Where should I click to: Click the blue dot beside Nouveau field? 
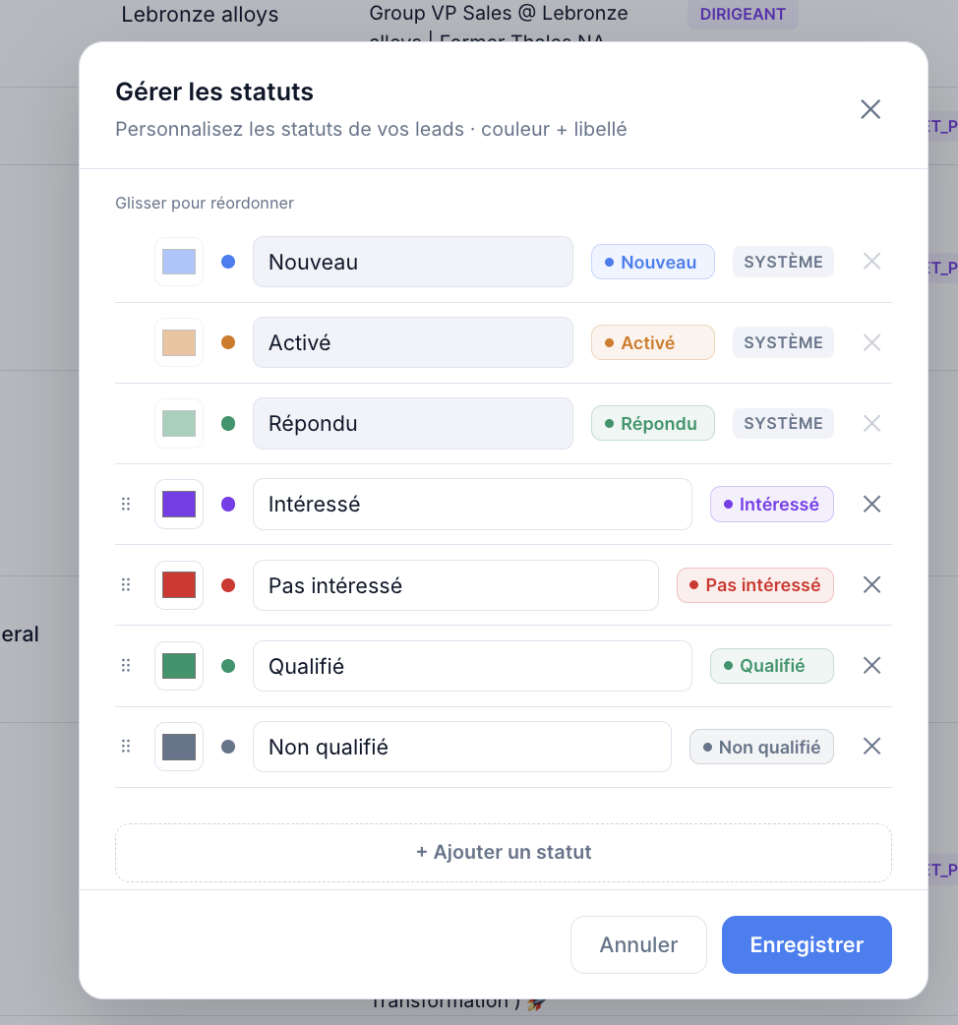[228, 262]
